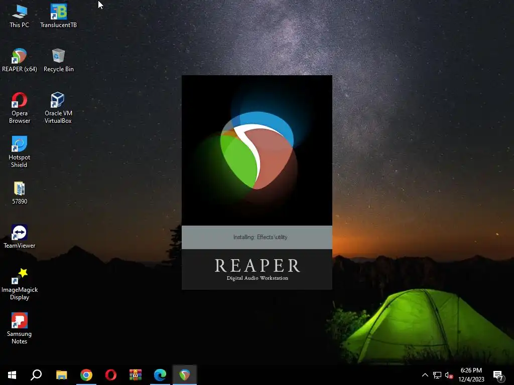Click the REAPER splash logo image
Screen dimensions: 514x385
coord(257,150)
